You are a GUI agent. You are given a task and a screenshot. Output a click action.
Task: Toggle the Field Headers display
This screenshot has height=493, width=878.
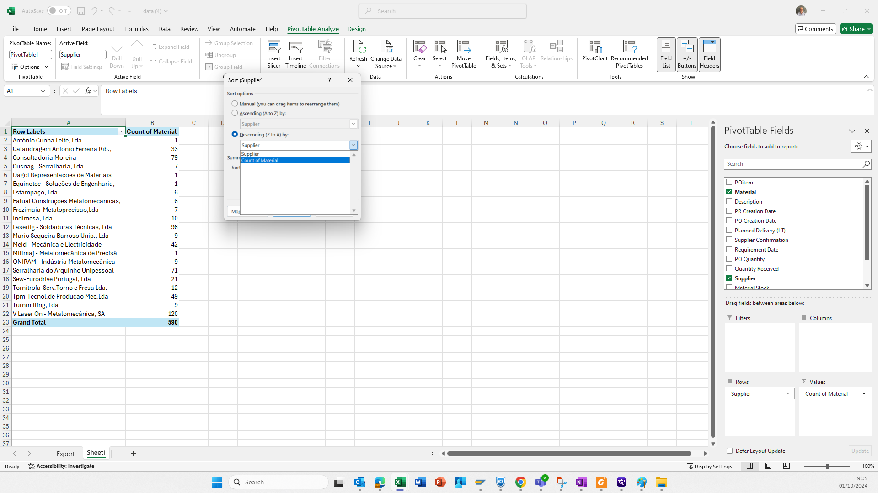click(x=709, y=54)
